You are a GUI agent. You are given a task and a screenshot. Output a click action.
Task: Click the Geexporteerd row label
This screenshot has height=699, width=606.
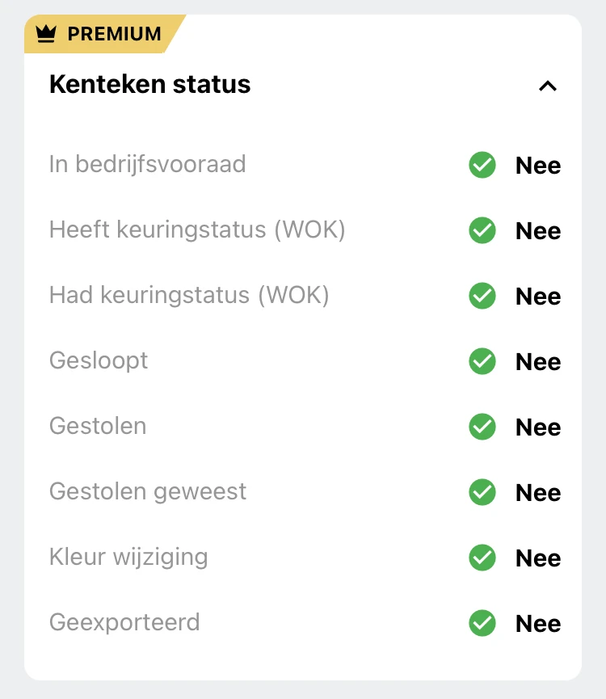tap(124, 623)
